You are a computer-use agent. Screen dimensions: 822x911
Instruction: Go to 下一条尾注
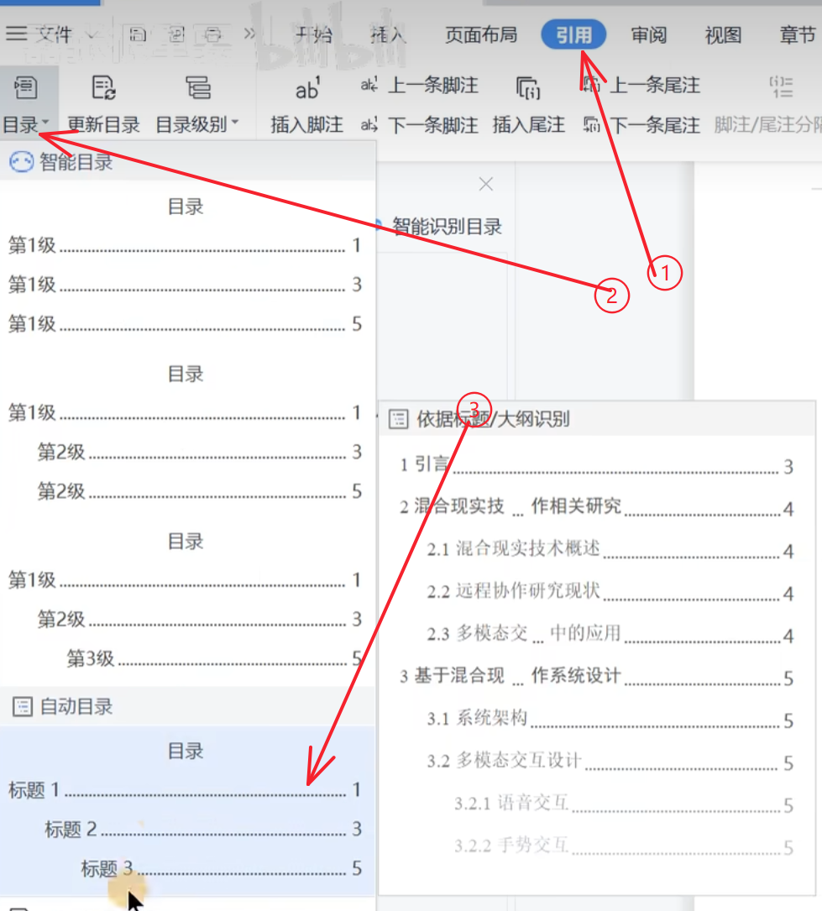coord(655,125)
